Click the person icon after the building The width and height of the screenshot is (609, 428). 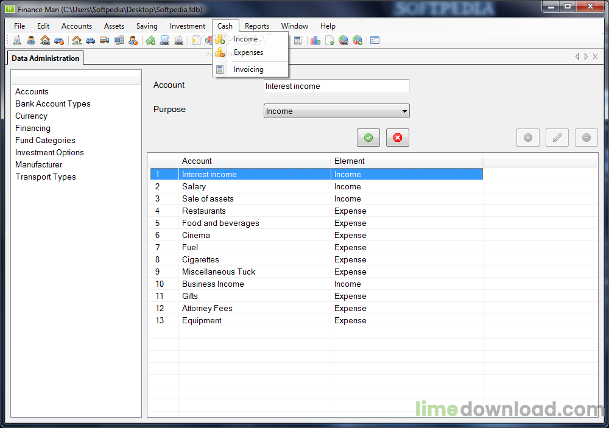coord(31,40)
